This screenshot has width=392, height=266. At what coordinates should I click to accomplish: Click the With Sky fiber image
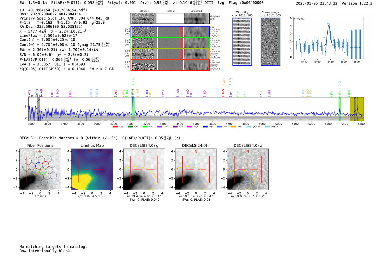242,42
